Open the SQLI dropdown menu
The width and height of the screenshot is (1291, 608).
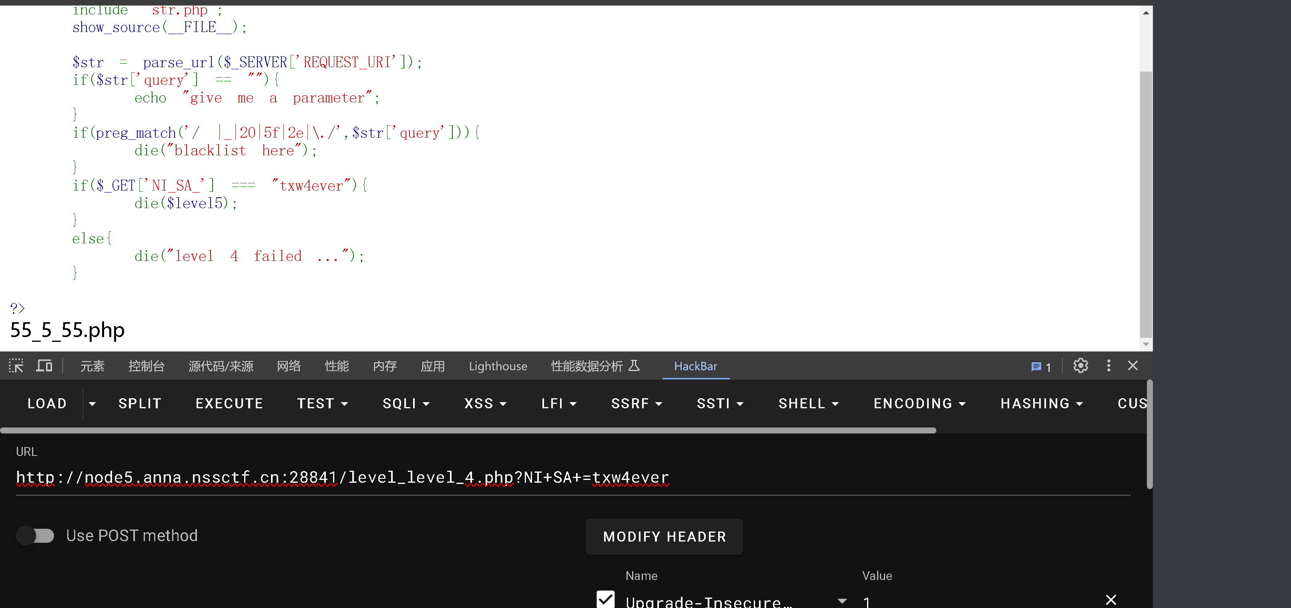406,403
